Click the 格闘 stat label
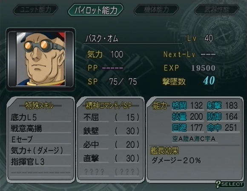247x191 pixels. click(x=179, y=105)
